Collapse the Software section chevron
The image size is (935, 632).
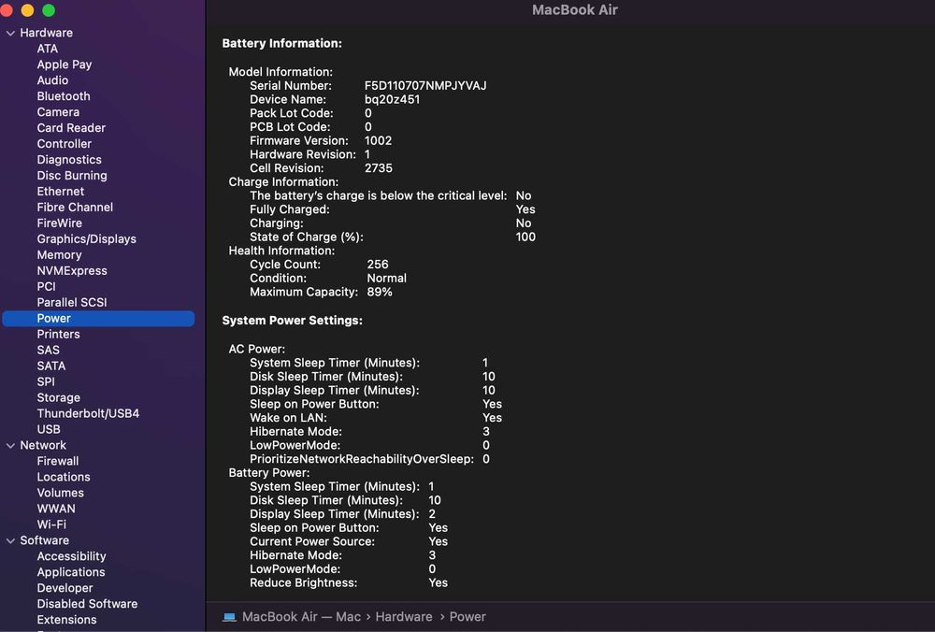pyautogui.click(x=10, y=540)
